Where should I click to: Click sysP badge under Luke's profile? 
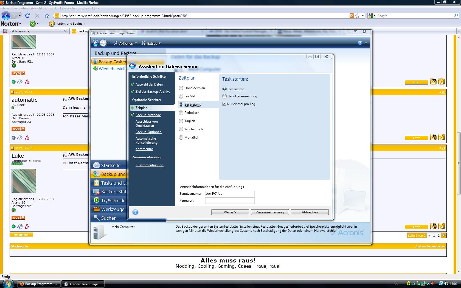tap(18, 218)
